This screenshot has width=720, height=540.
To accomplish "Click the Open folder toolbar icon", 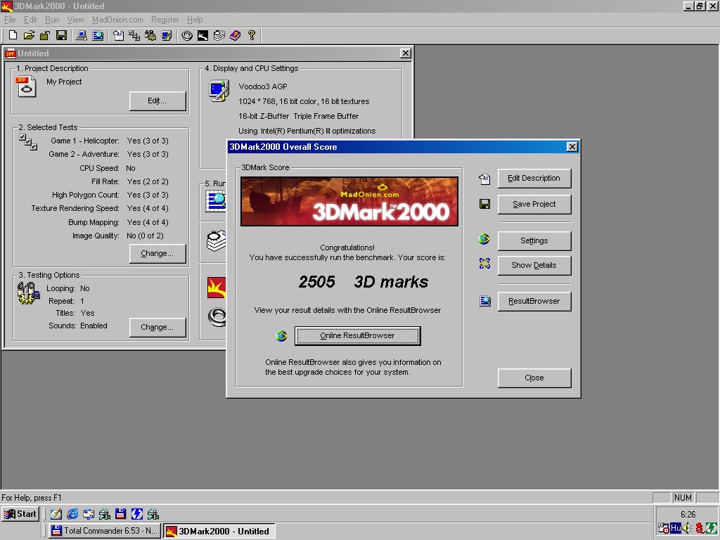I will point(29,35).
